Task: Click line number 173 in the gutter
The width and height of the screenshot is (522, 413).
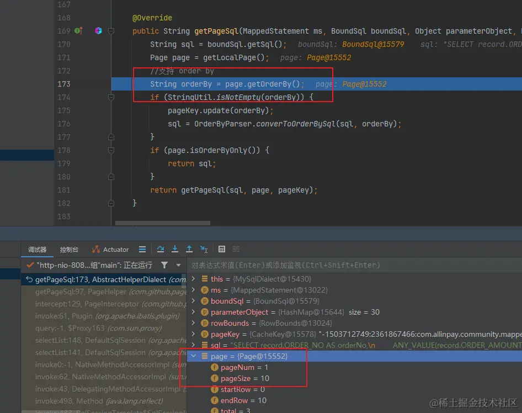Action: tap(63, 84)
